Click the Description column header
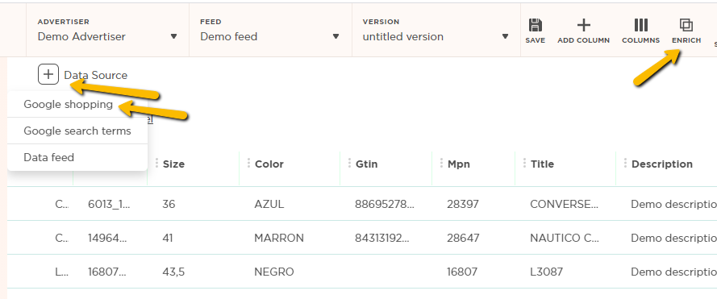Screen dimensions: 717x299 pyautogui.click(x=661, y=164)
